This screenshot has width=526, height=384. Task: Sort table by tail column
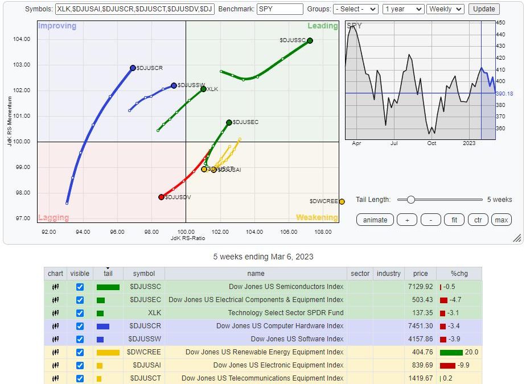(x=108, y=274)
